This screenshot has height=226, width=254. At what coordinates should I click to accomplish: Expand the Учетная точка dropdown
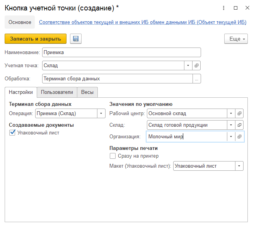click(x=188, y=66)
